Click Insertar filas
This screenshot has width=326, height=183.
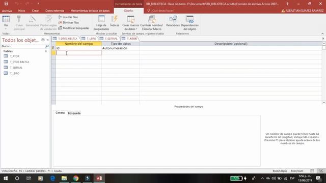68,17
